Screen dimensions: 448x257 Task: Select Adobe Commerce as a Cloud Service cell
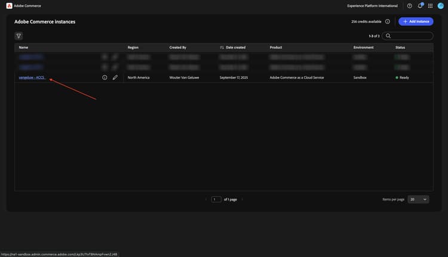[296, 78]
